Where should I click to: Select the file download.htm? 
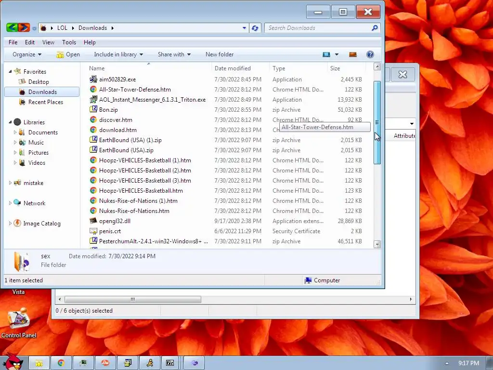click(118, 130)
